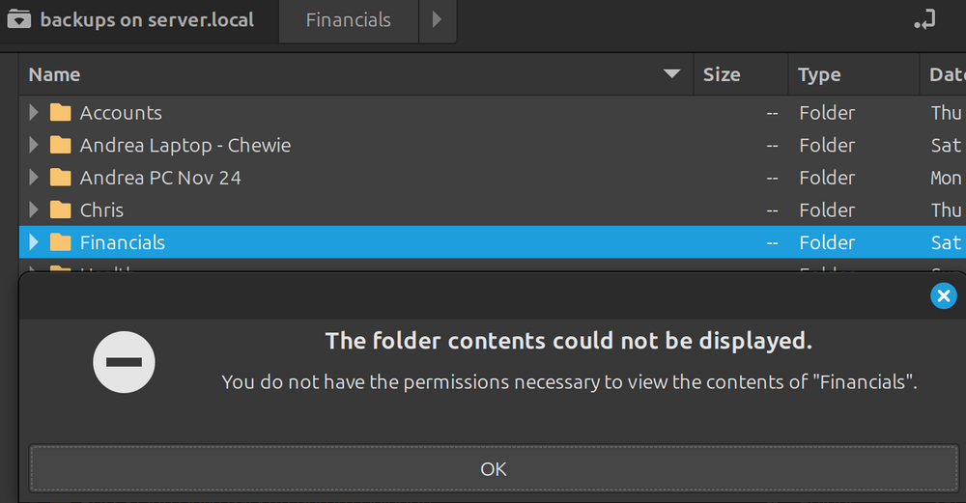Click the path bar forward arrow
Viewport: 966px width, 503px height.
(438, 20)
